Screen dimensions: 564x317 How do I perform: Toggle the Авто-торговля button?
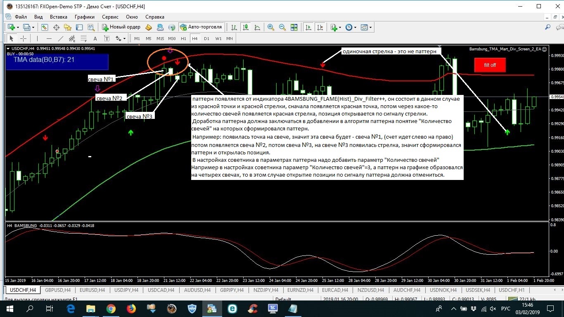201,27
